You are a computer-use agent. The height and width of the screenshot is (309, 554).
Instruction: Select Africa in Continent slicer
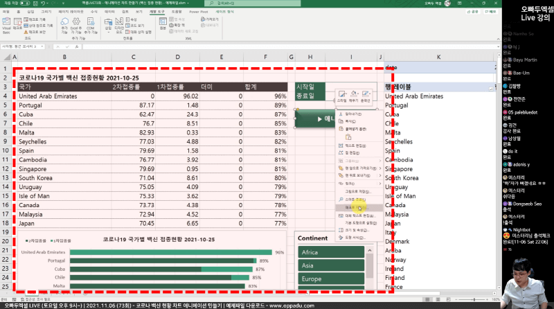click(x=331, y=252)
